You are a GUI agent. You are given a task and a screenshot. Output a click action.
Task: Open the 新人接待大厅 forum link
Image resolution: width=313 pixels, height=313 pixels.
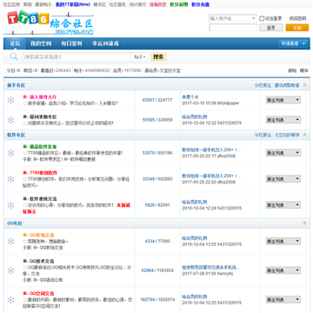coord(43,97)
